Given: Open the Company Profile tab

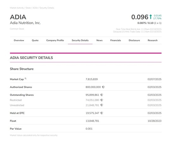Looking at the screenshot, I should click(x=55, y=40).
